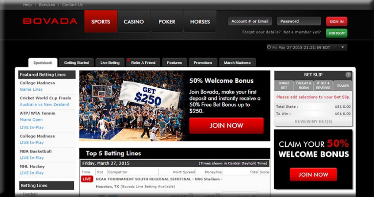Open the Casino section
The image size is (374, 197).
[x=134, y=21]
